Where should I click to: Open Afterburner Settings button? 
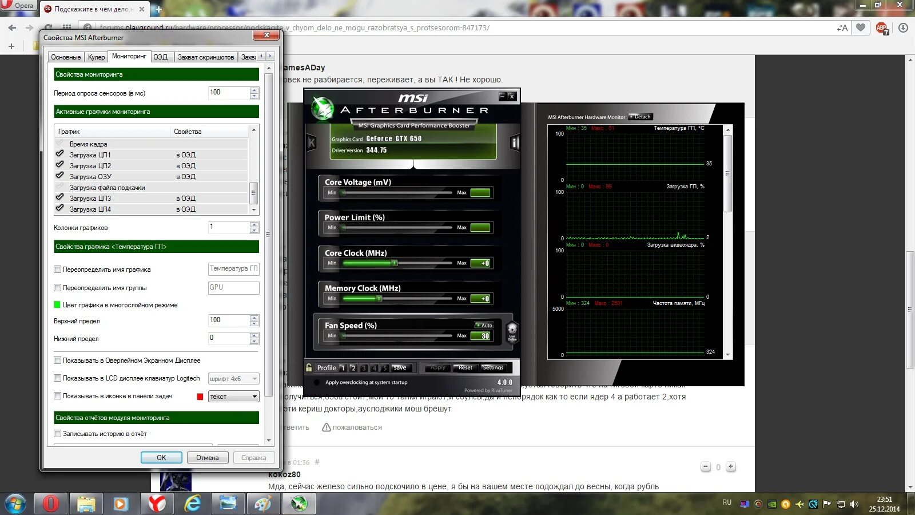(493, 368)
